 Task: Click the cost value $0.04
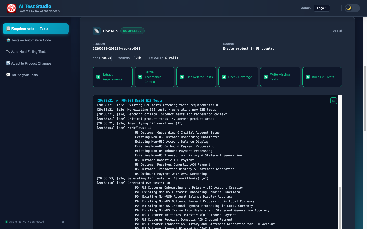pyautogui.click(x=107, y=58)
